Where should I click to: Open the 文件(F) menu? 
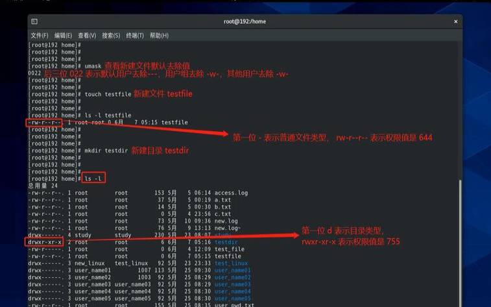click(x=40, y=36)
